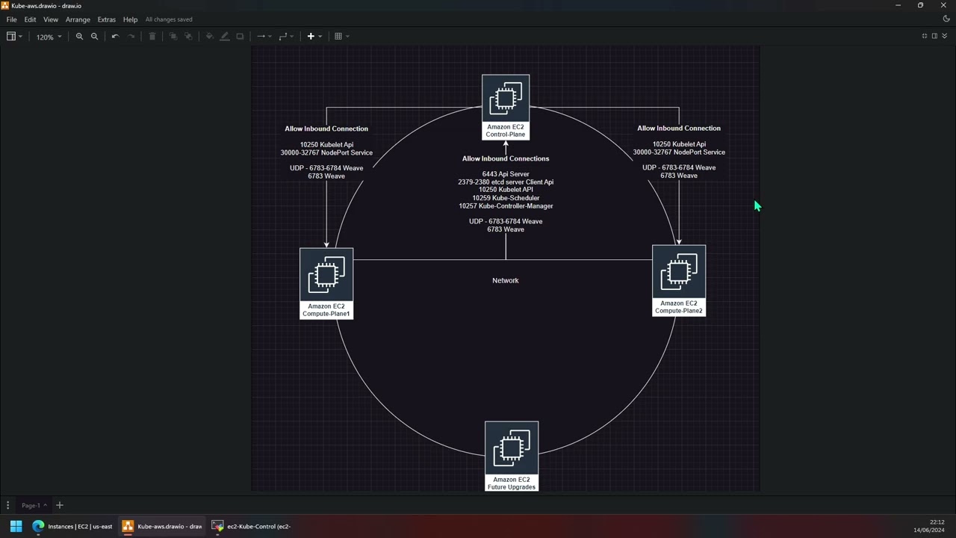The height and width of the screenshot is (538, 956).
Task: Click the Zoom In magnifier icon
Action: 79,36
